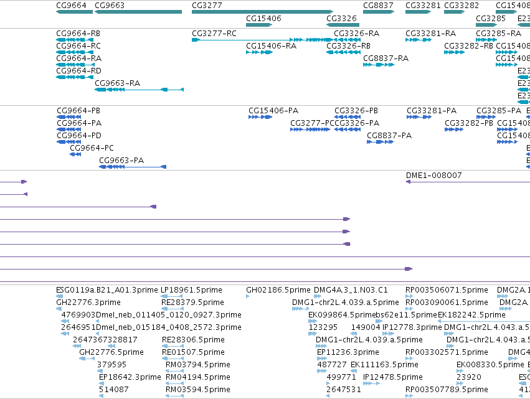
Task: Click protein CG3277-PC
Action: [x=312, y=123]
